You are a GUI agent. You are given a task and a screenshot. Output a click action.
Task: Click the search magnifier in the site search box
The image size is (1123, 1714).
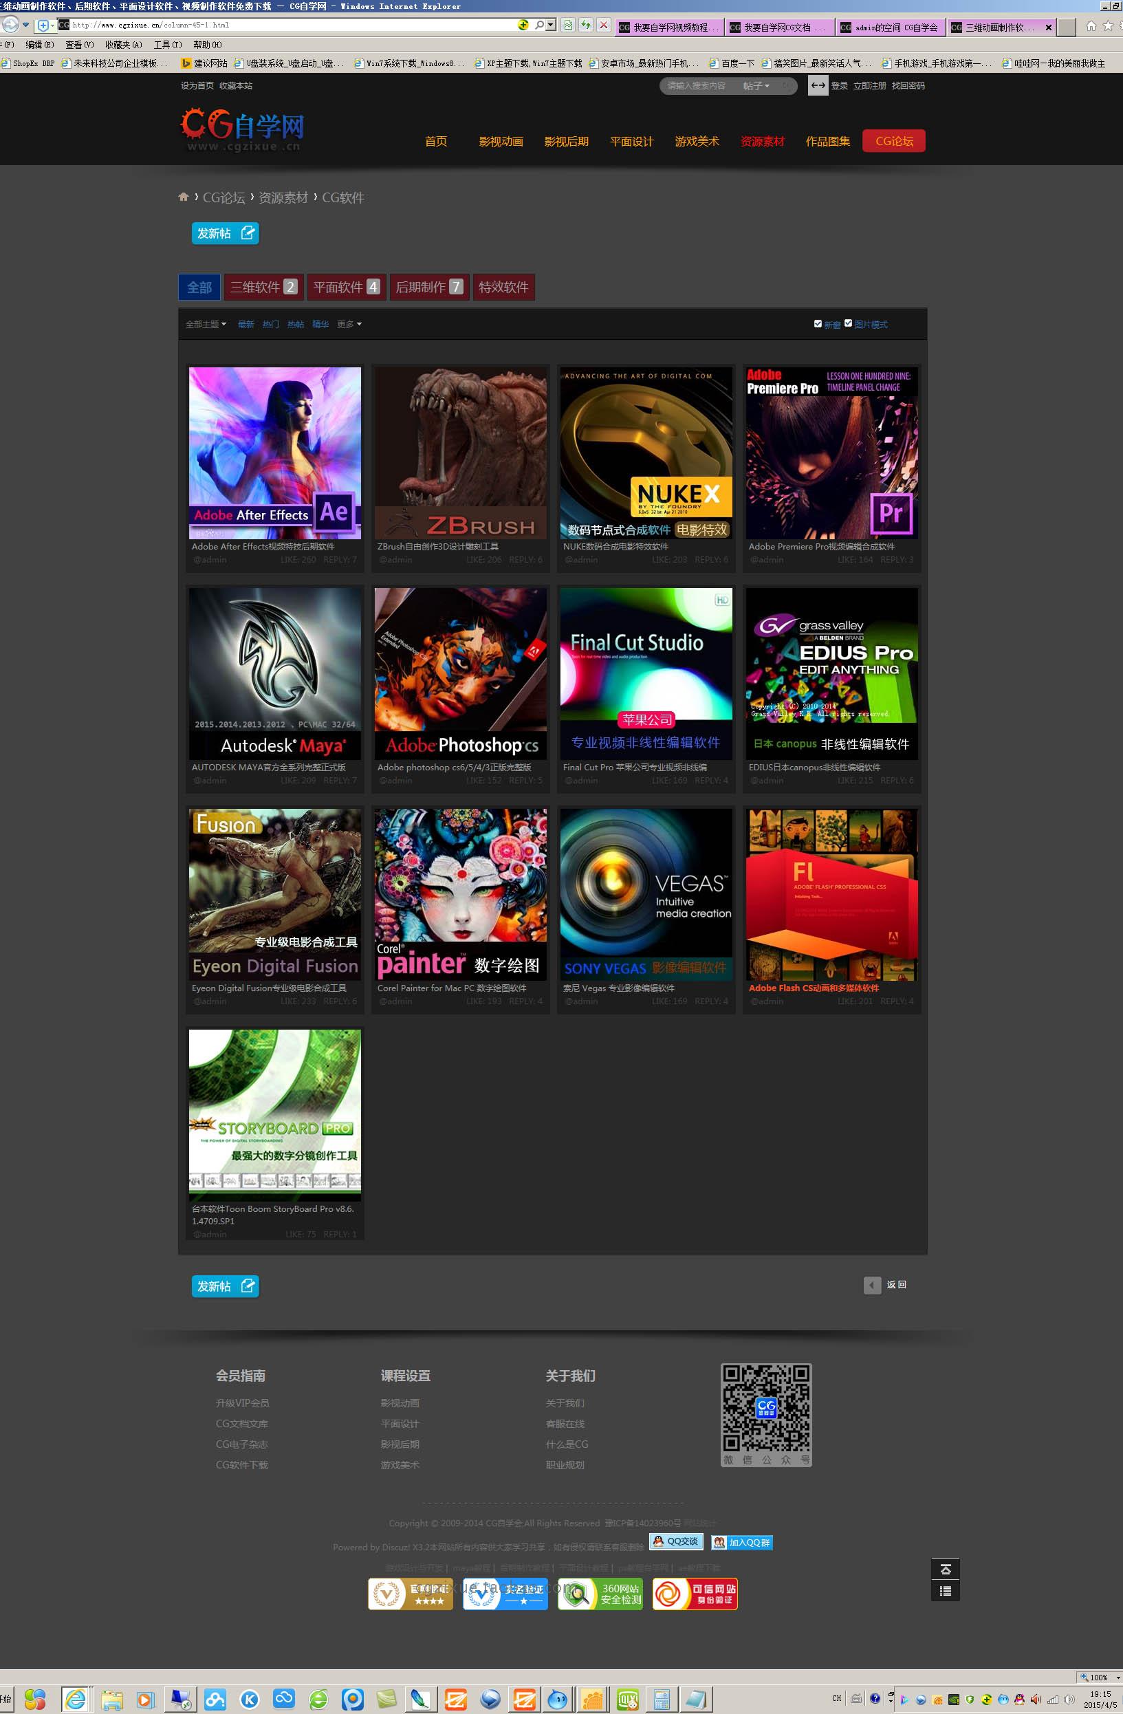tap(787, 86)
